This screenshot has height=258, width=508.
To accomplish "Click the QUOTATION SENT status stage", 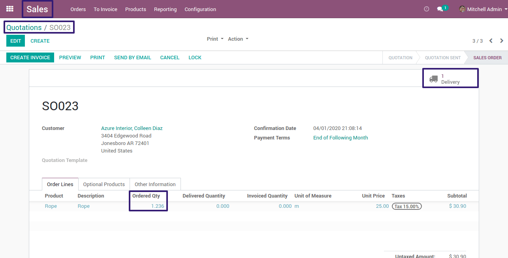I will click(x=443, y=58).
